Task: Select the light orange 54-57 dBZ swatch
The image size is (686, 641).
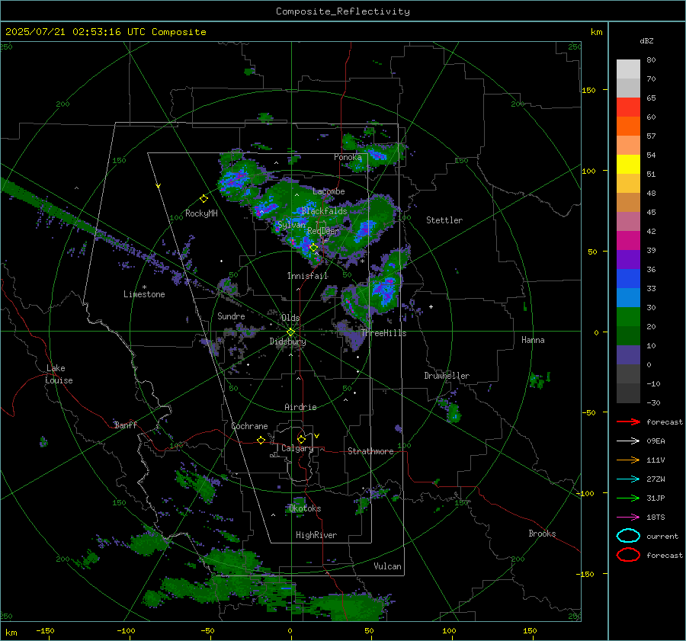Action: [x=628, y=146]
